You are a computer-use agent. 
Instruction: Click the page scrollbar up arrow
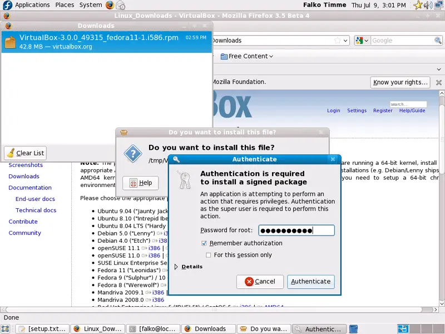click(442, 93)
